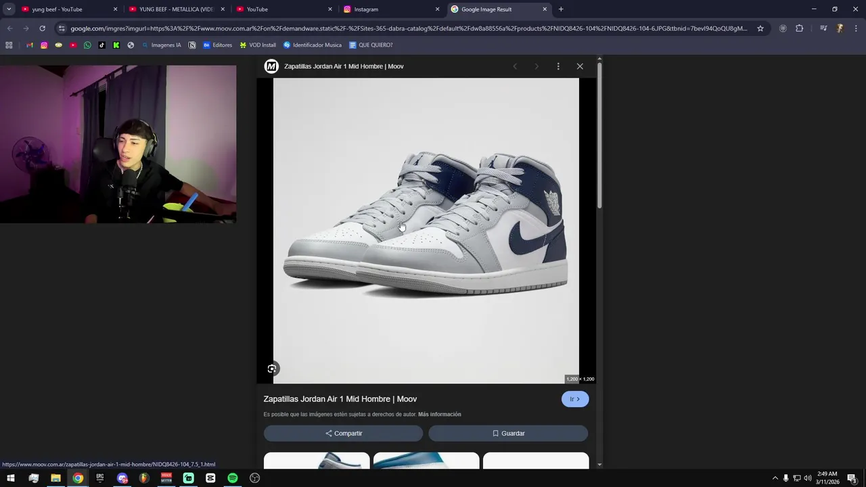Screen dimensions: 866x487
Task: Open the Gmail bookmark
Action: pyautogui.click(x=30, y=45)
